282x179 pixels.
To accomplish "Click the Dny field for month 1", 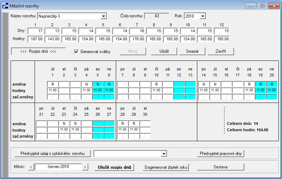I will [35, 31].
